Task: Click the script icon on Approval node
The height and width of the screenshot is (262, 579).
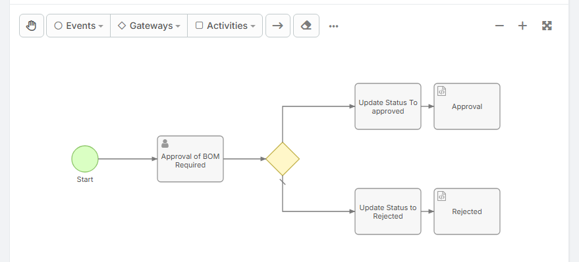Action: [x=441, y=91]
